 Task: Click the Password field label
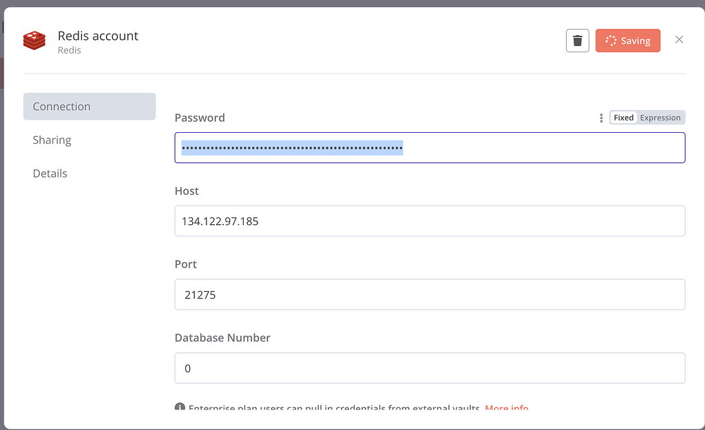click(200, 118)
